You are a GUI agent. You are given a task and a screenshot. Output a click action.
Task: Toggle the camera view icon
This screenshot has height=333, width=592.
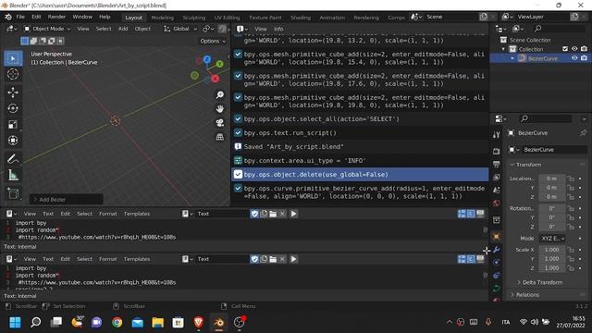[x=220, y=123]
